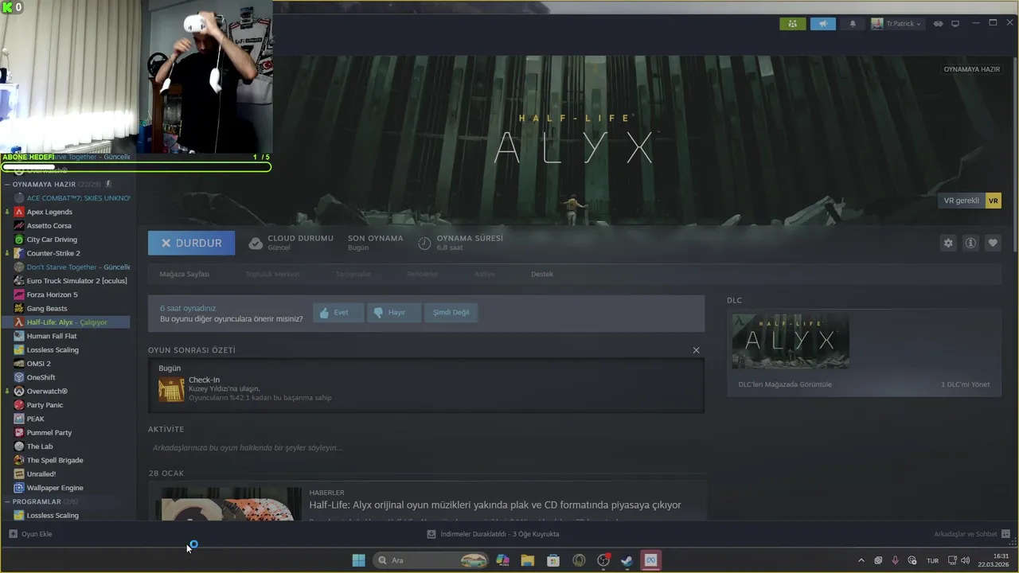The width and height of the screenshot is (1019, 573).
Task: Click the Unrailed! game icon
Action: coord(19,474)
